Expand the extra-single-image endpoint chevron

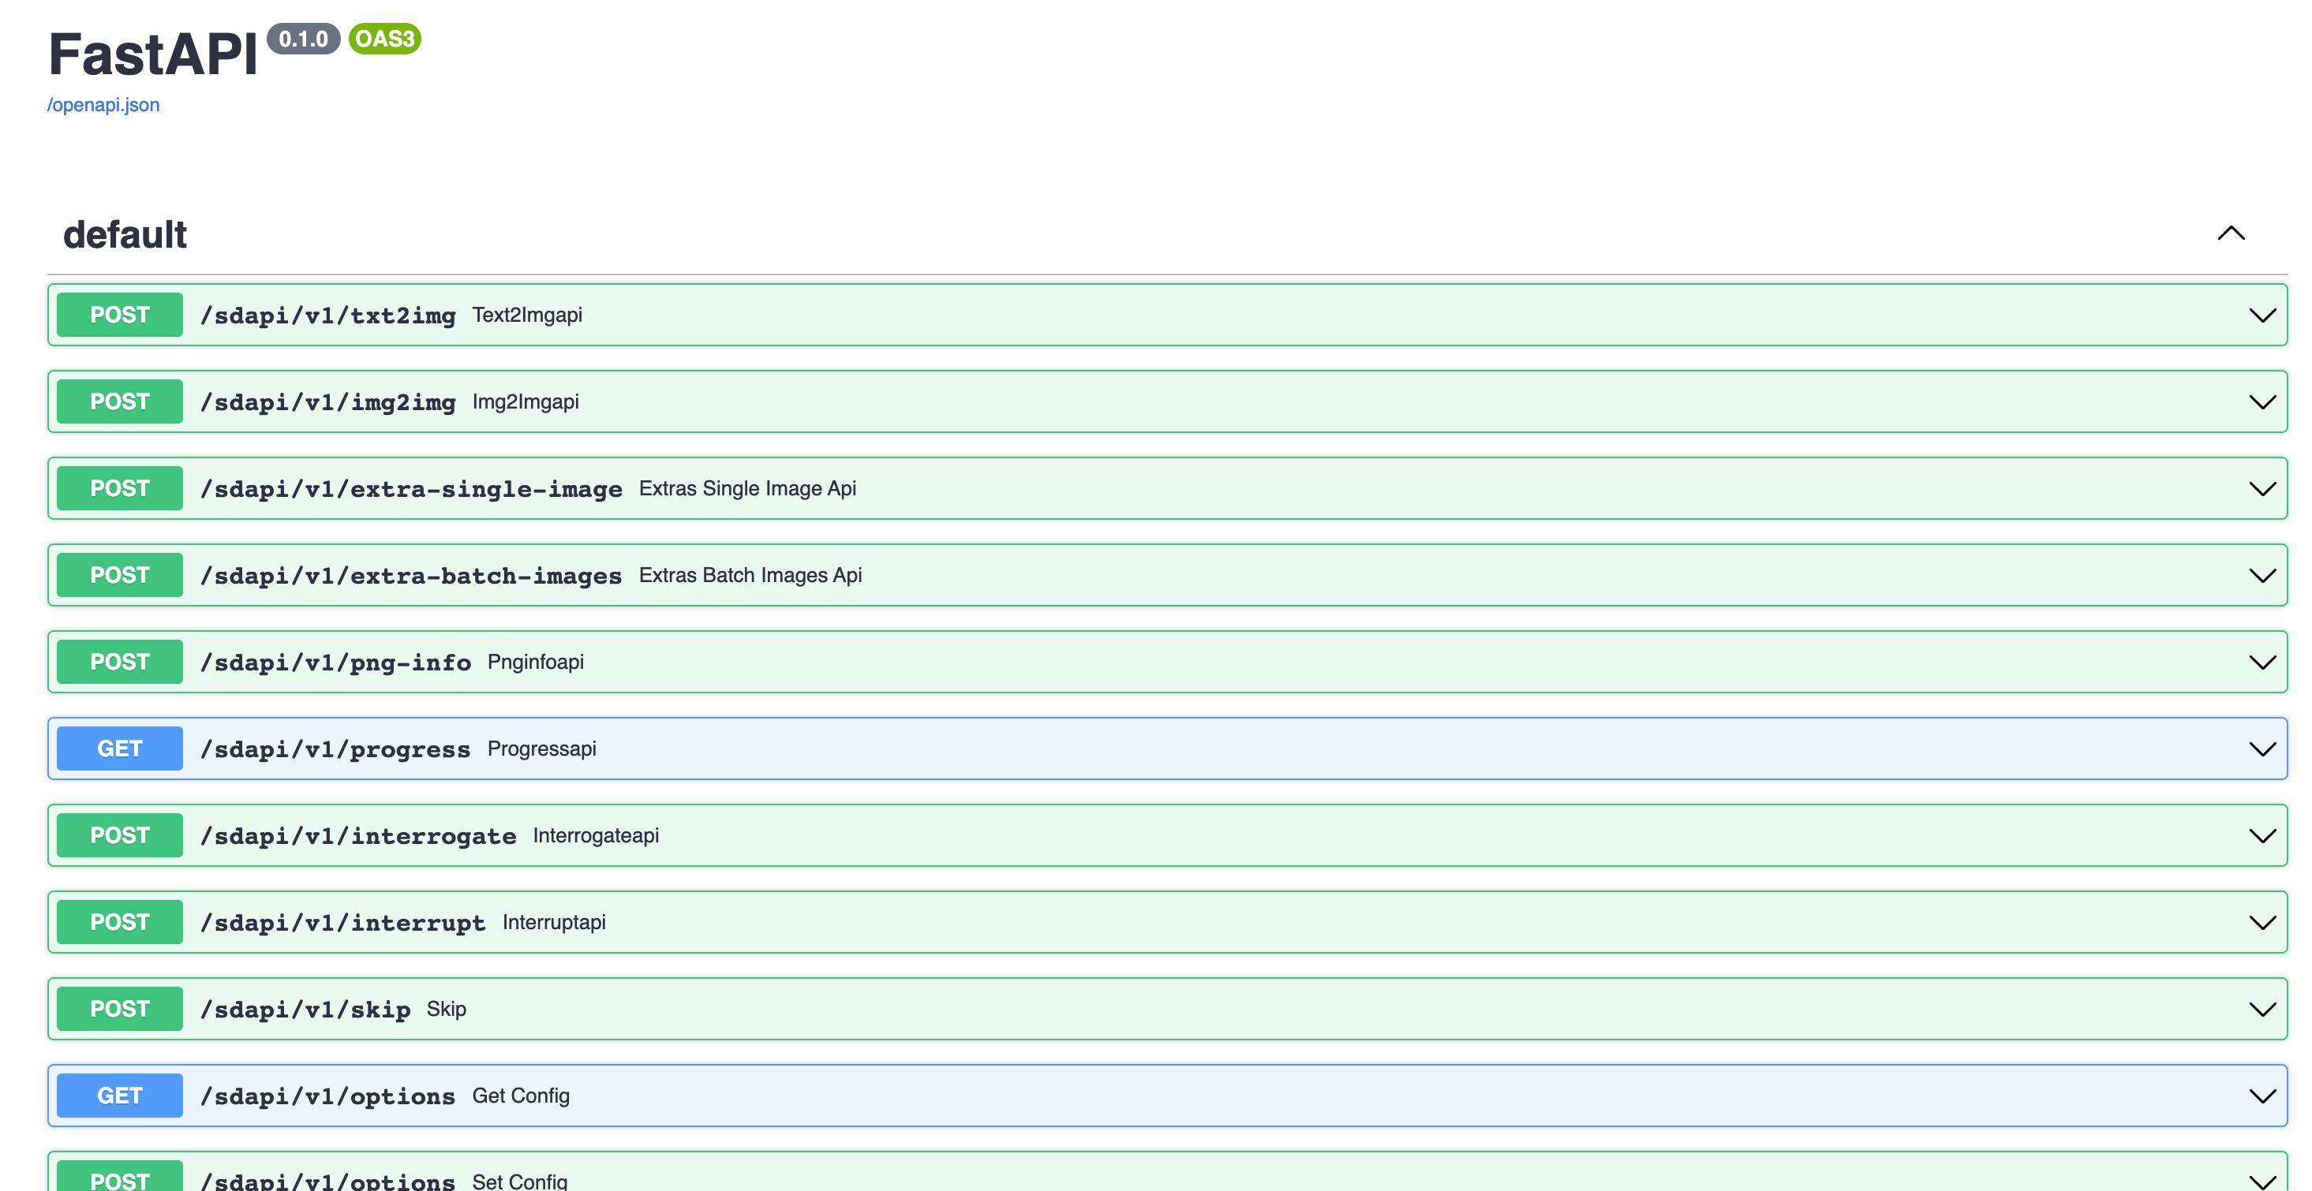(x=2262, y=489)
